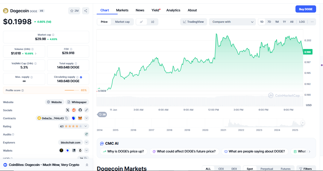Click the Total supply info icon
Image resolution: width=323 pixels, height=171 pixels.
pyautogui.click(x=76, y=64)
